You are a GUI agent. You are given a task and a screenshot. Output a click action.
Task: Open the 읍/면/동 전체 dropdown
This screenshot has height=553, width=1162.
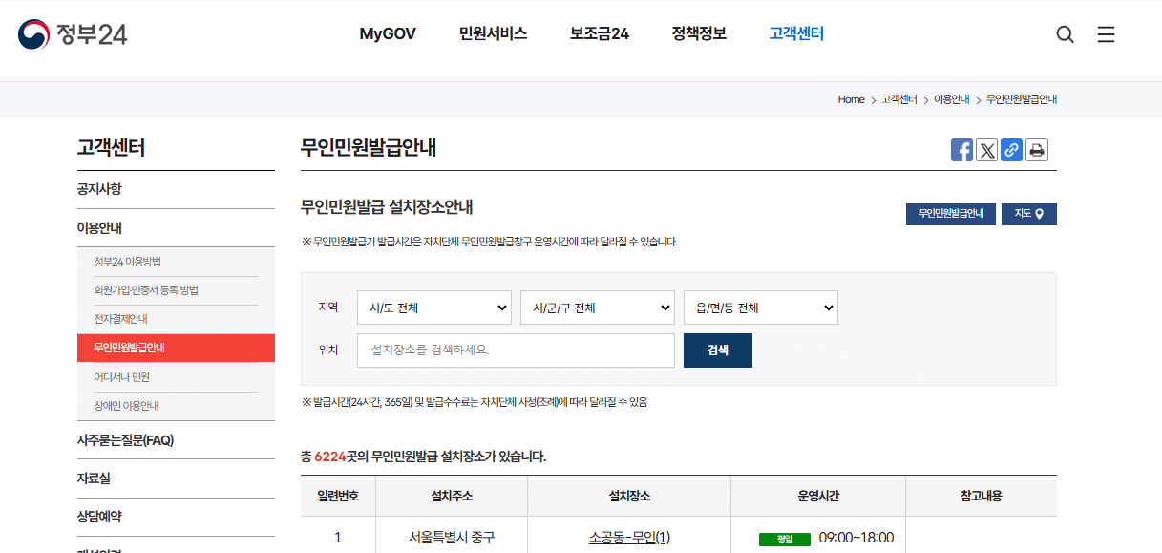760,308
